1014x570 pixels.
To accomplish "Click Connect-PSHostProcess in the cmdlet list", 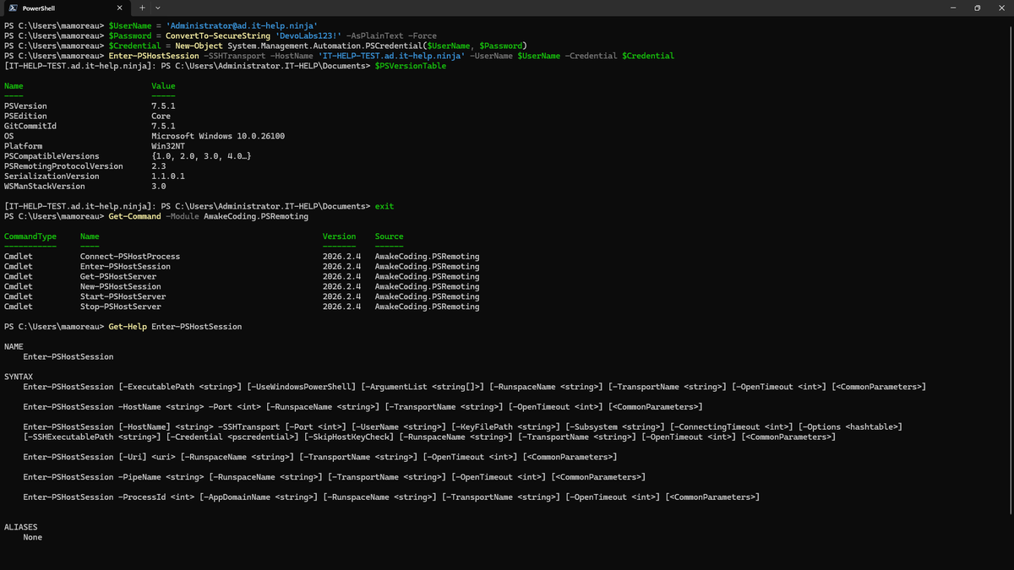I will (x=130, y=257).
